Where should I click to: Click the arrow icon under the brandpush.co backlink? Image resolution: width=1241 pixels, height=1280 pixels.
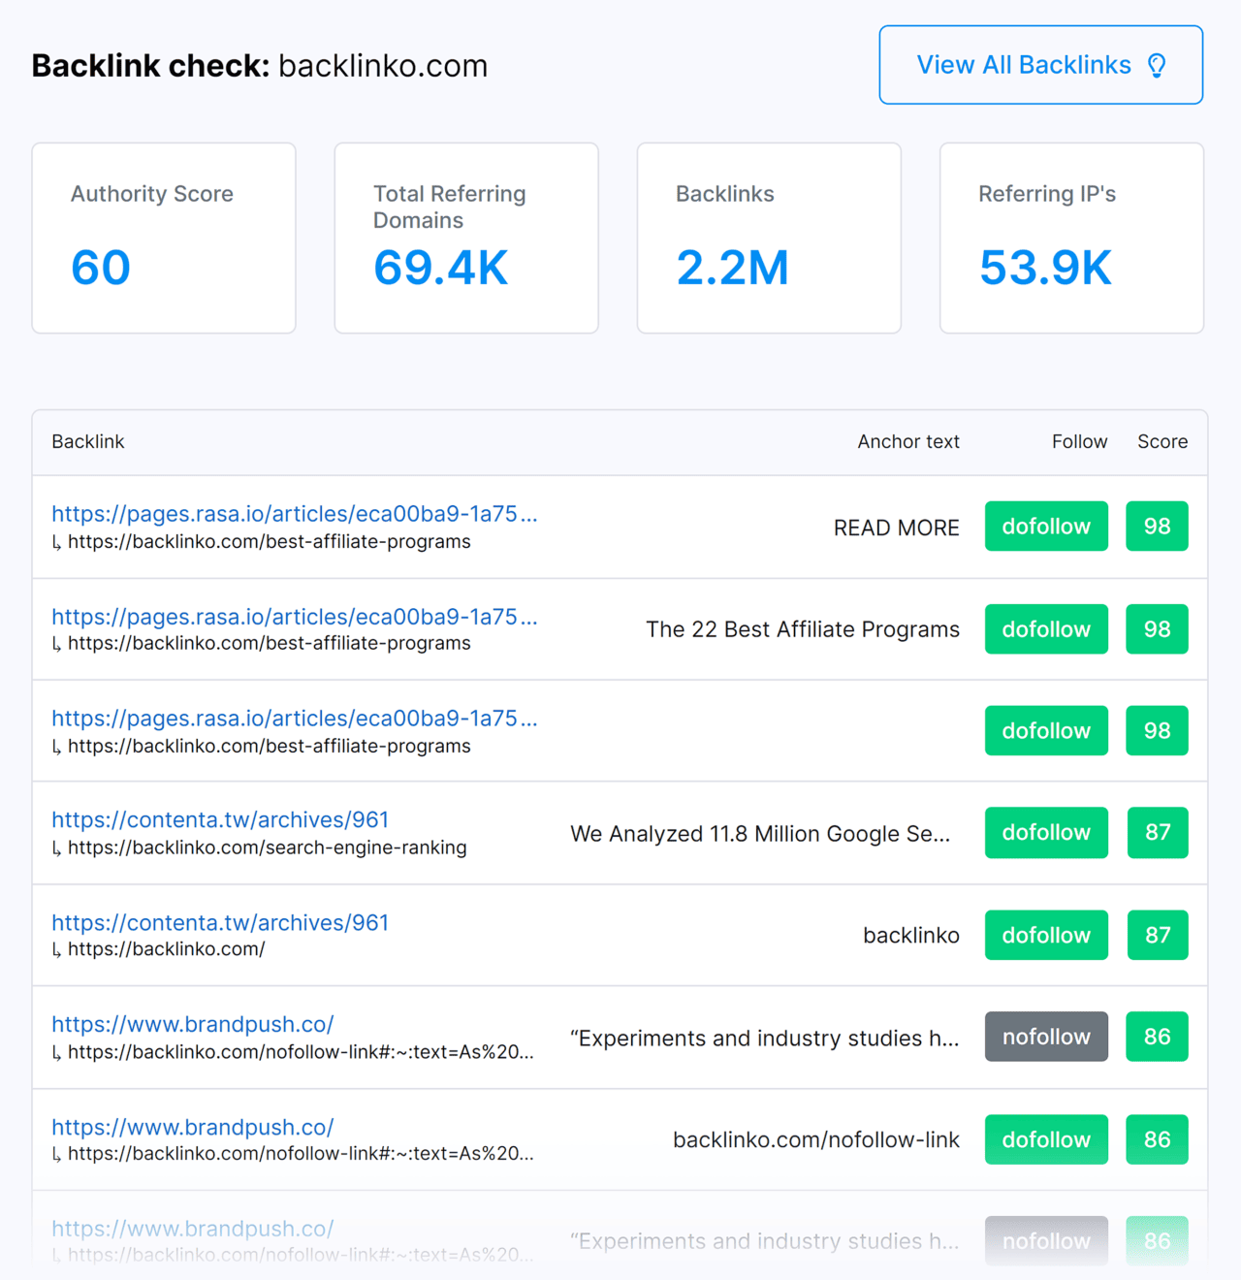[58, 1051]
